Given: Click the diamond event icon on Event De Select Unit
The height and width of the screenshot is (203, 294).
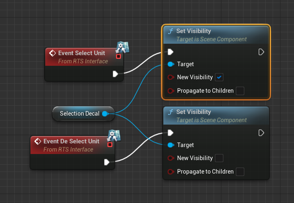Looking at the screenshot, I should (x=38, y=141).
